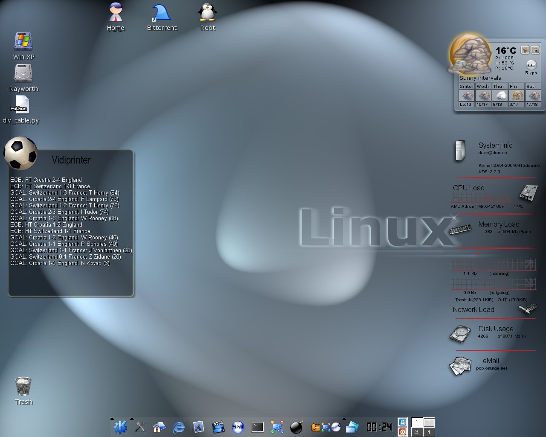This screenshot has width=546, height=437.
Task: Click the System Info computer tower icon
Action: (x=460, y=151)
